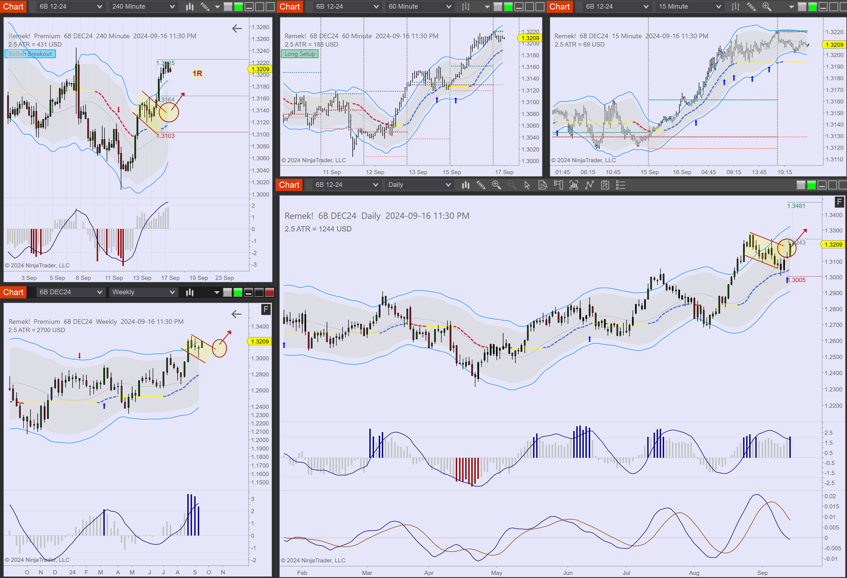Open the Weekly timeframe dropdown
Image resolution: width=847 pixels, height=578 pixels.
[x=143, y=292]
